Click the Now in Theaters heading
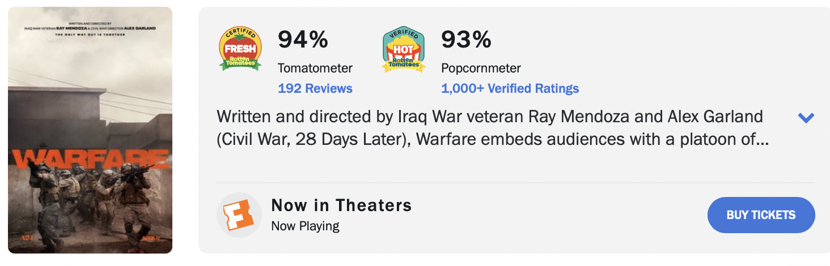 (341, 205)
